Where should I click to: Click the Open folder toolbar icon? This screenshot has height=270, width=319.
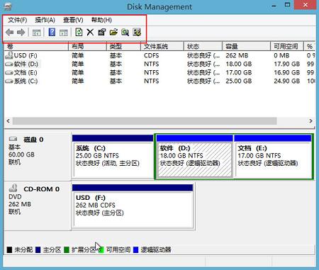tap(113, 32)
